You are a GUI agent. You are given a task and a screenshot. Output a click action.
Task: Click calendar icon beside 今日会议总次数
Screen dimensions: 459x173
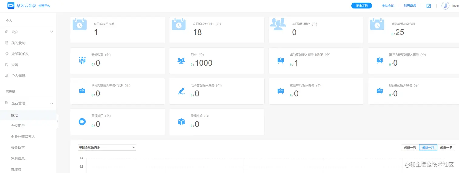pyautogui.click(x=80, y=24)
